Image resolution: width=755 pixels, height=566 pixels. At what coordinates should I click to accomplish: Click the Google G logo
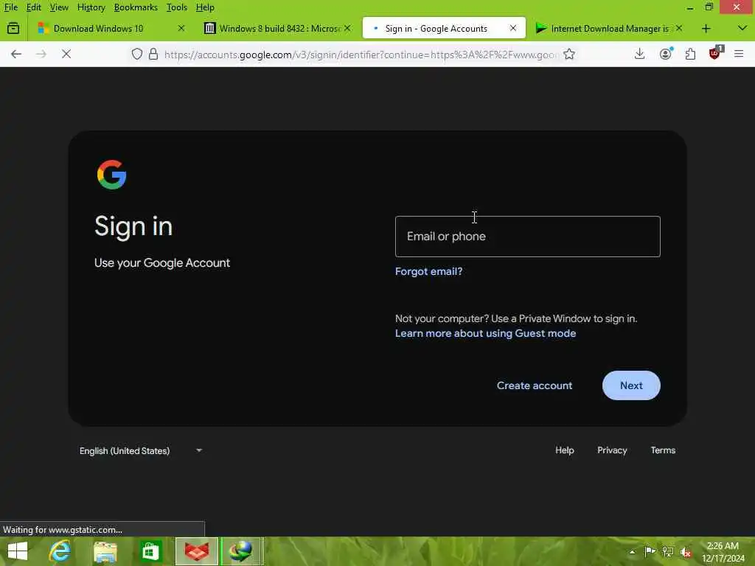point(112,175)
